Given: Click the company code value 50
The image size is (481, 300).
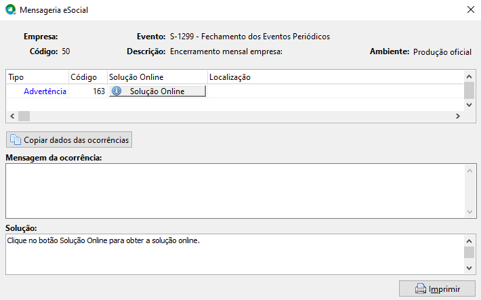Looking at the screenshot, I should click(66, 51).
